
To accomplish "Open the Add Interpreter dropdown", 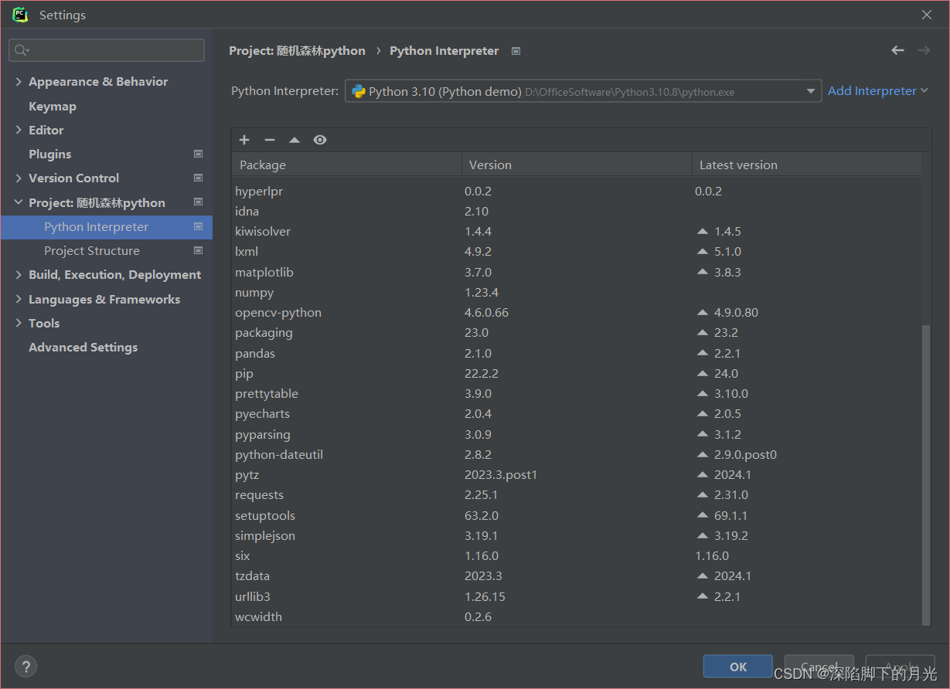I will [877, 91].
